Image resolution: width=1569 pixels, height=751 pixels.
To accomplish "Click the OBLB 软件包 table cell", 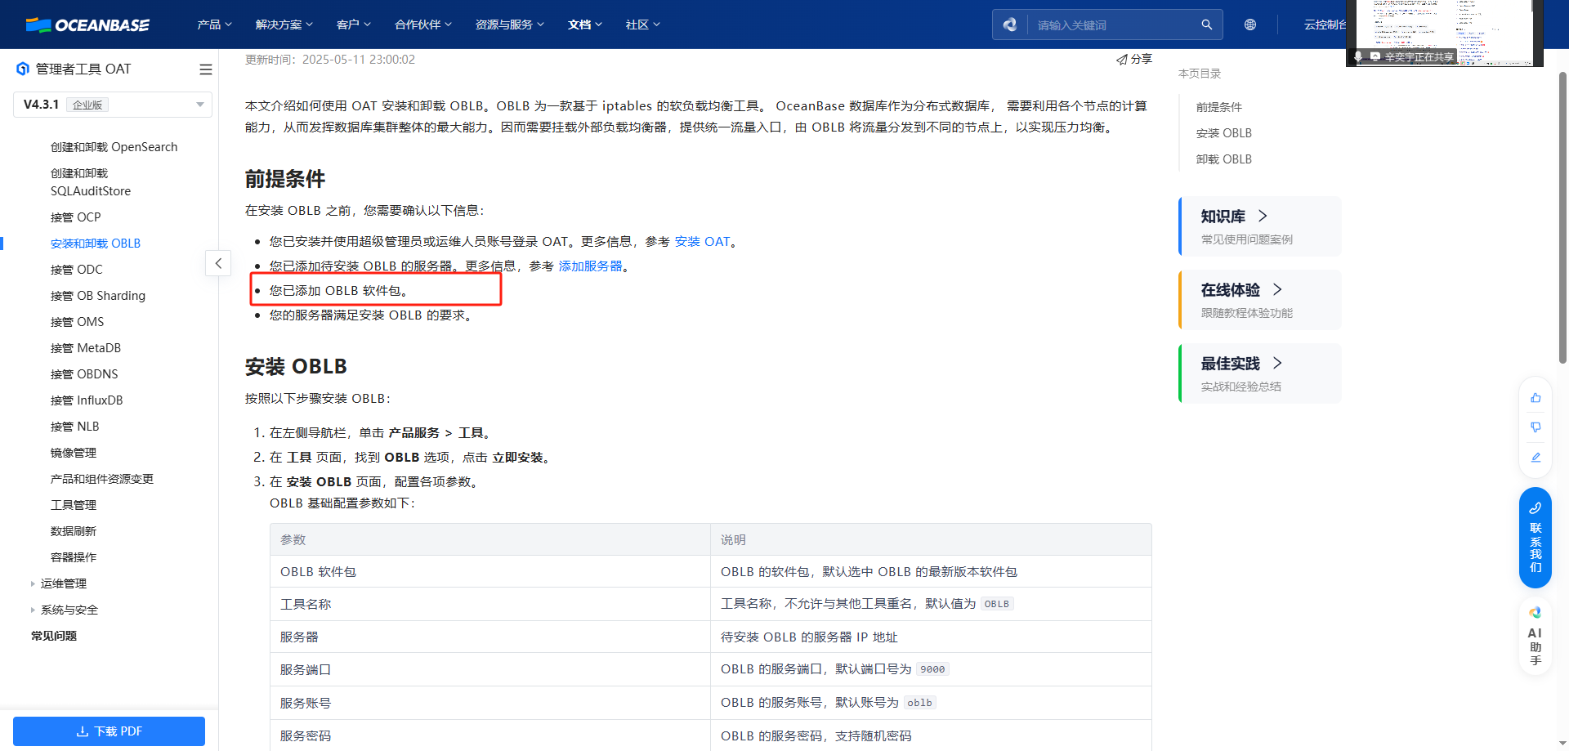I will tap(490, 572).
